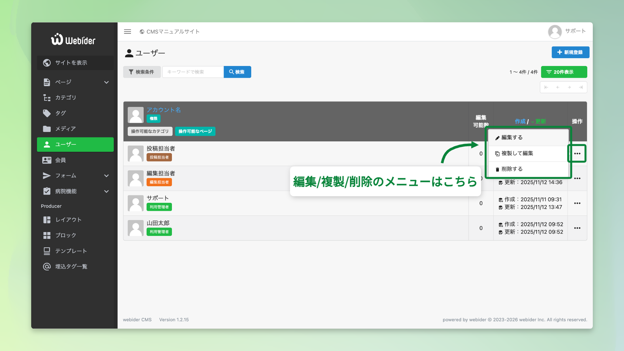This screenshot has width=624, height=351.
Task: Open the タグ tag section
Action: point(60,113)
